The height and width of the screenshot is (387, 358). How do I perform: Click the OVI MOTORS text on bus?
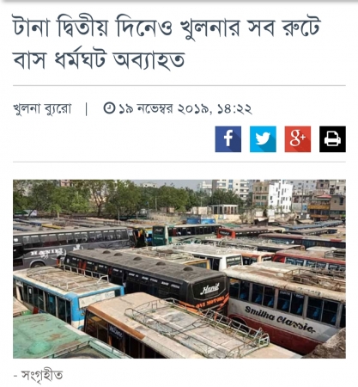210,304
